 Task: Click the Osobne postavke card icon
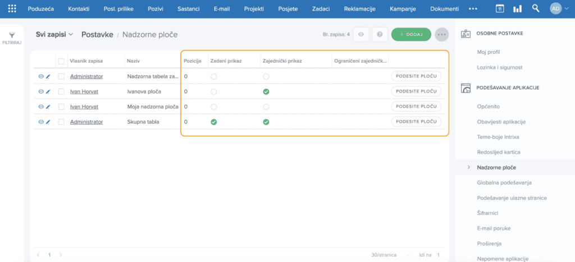[x=466, y=34]
